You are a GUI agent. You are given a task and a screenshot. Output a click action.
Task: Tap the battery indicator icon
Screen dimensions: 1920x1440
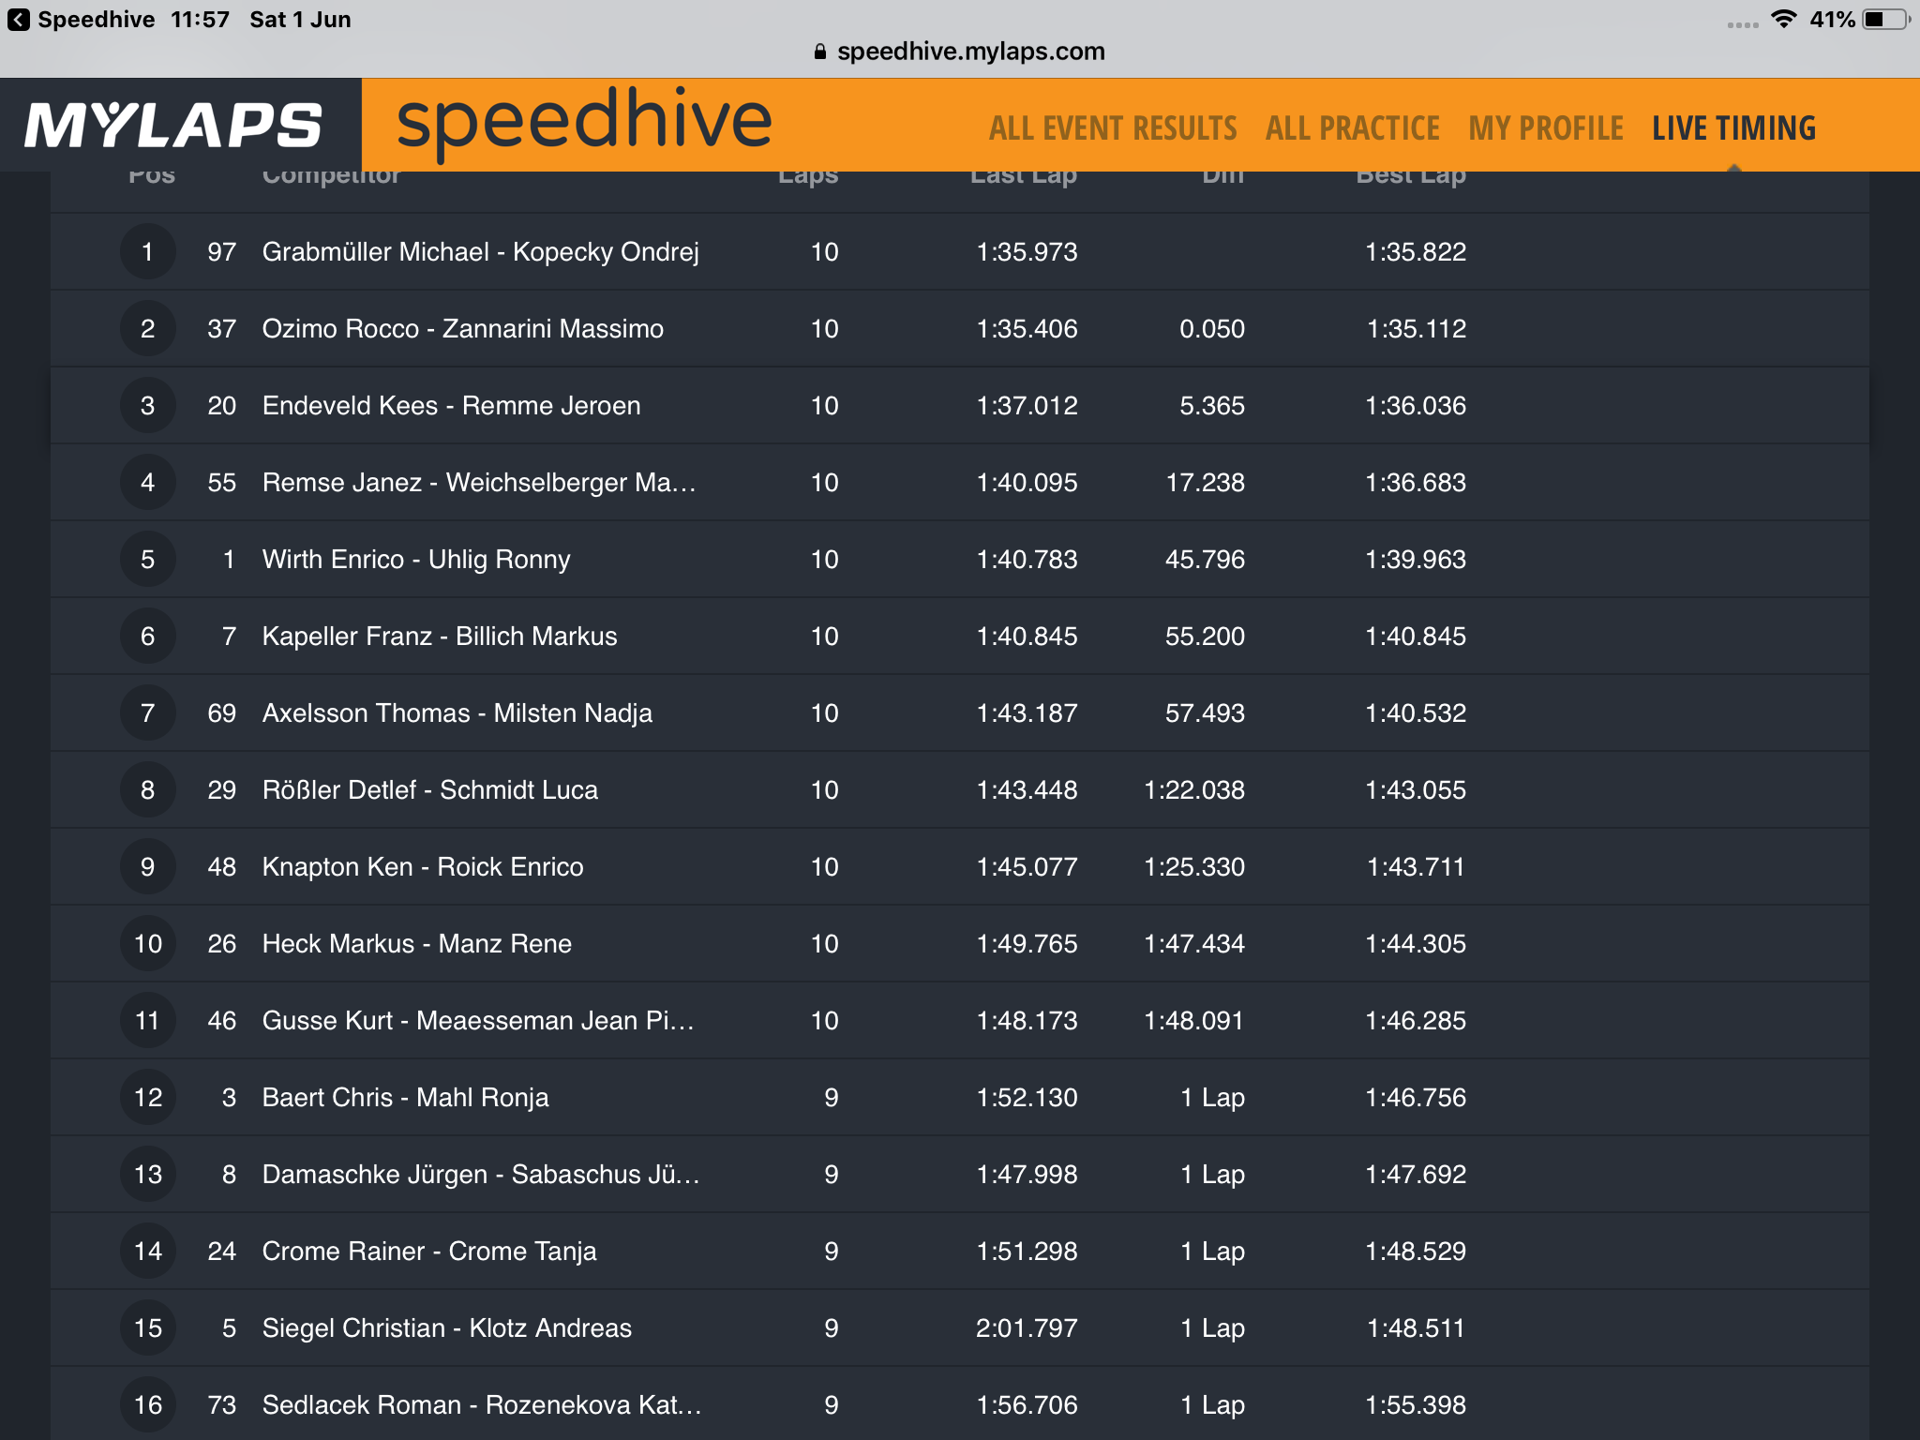pyautogui.click(x=1885, y=19)
